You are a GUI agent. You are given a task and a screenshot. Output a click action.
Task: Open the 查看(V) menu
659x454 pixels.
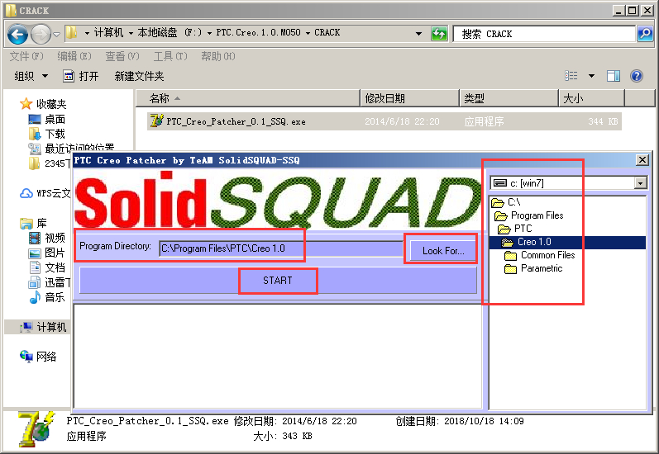pyautogui.click(x=122, y=56)
